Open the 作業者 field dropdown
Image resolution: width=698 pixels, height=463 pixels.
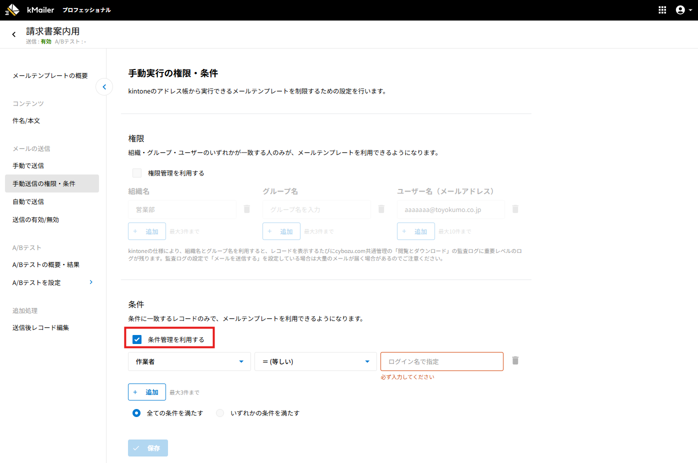tap(189, 361)
